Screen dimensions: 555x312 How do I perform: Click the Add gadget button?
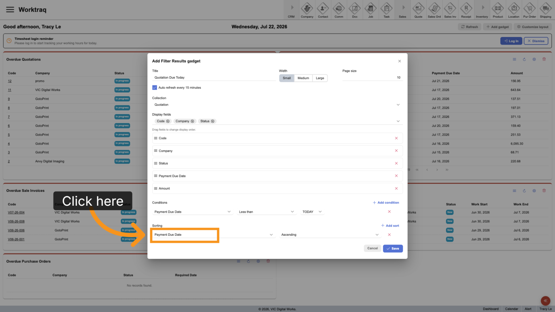click(x=498, y=27)
